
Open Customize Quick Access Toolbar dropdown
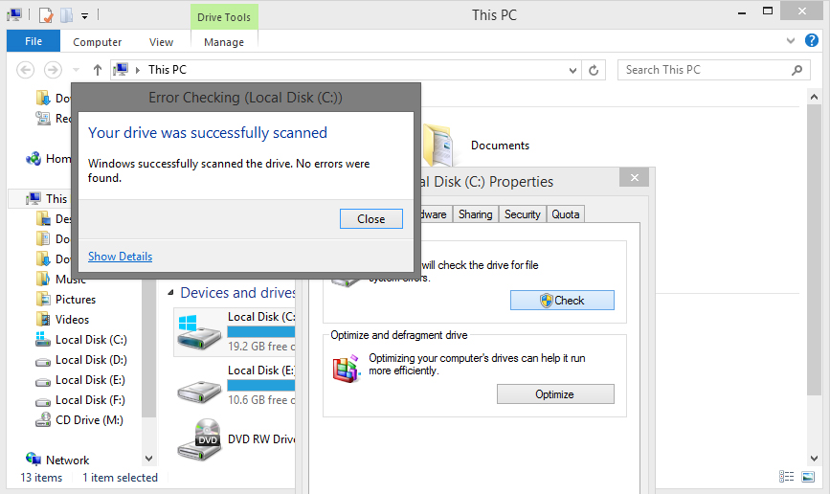84,15
